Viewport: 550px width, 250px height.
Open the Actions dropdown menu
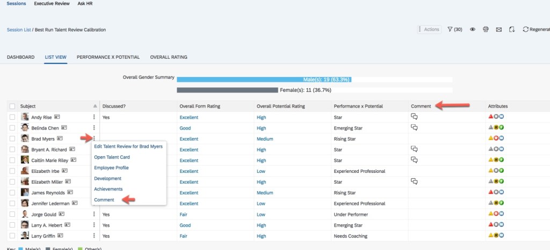(429, 29)
